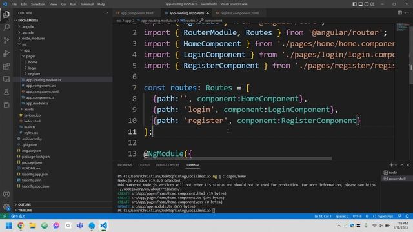Open editor more actions ellipsis
This screenshot has height=232, width=413.
point(407,13)
